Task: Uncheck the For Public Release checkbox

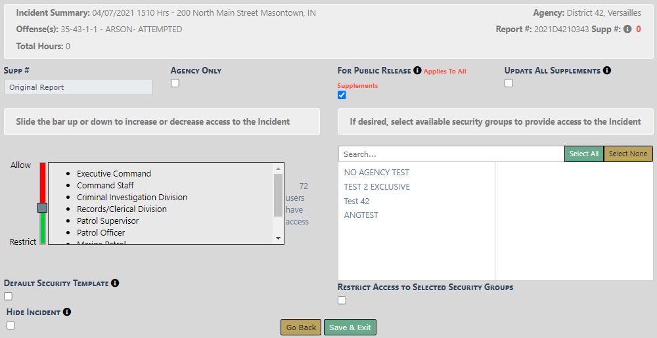Action: [x=342, y=95]
